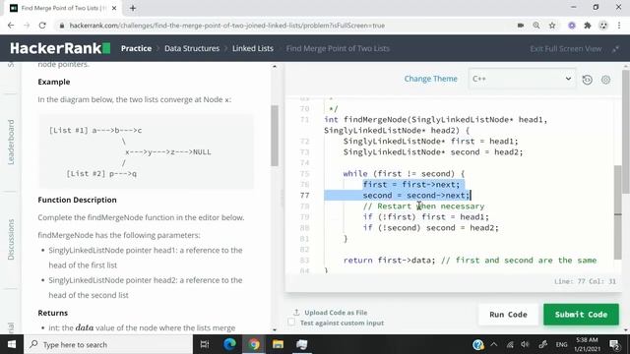Open the Extensions puzzle menu
Viewport: 630px width, 354px height.
(x=588, y=26)
